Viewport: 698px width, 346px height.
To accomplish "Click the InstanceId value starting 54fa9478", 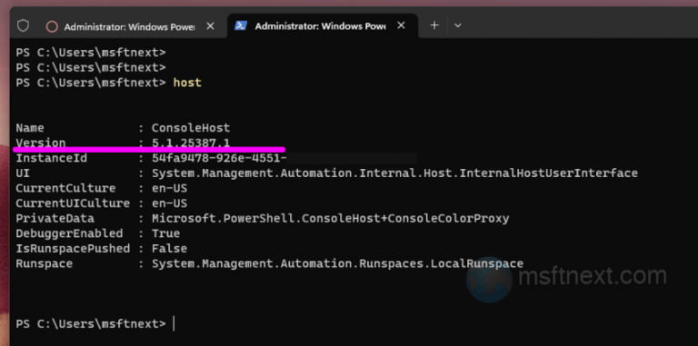I will coord(219,158).
